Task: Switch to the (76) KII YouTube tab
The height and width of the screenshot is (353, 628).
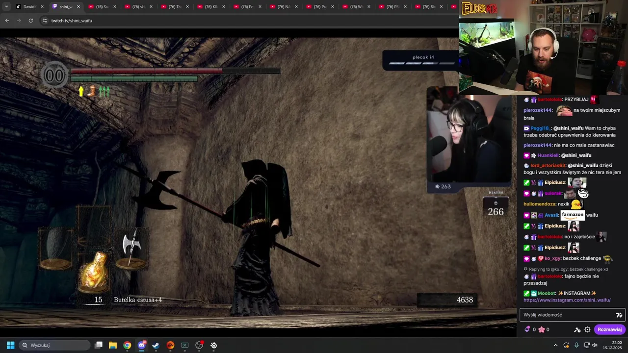Action: [211, 7]
